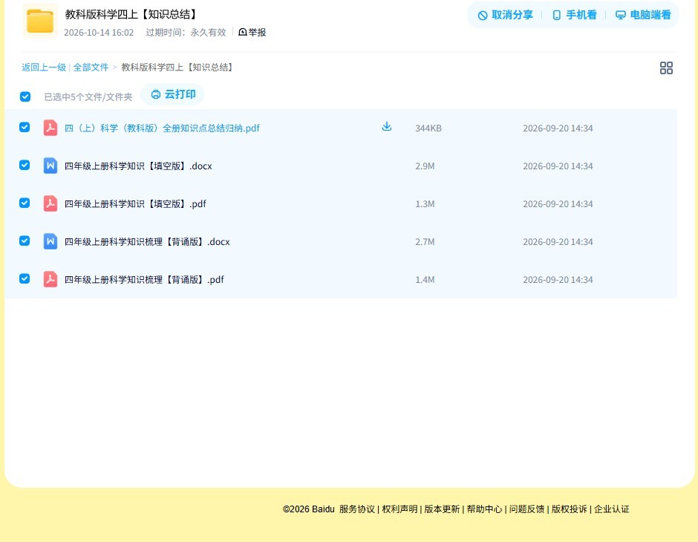The height and width of the screenshot is (542, 698).
Task: Open 四年级上册科学知识【填空版】.pdf
Action: click(135, 203)
